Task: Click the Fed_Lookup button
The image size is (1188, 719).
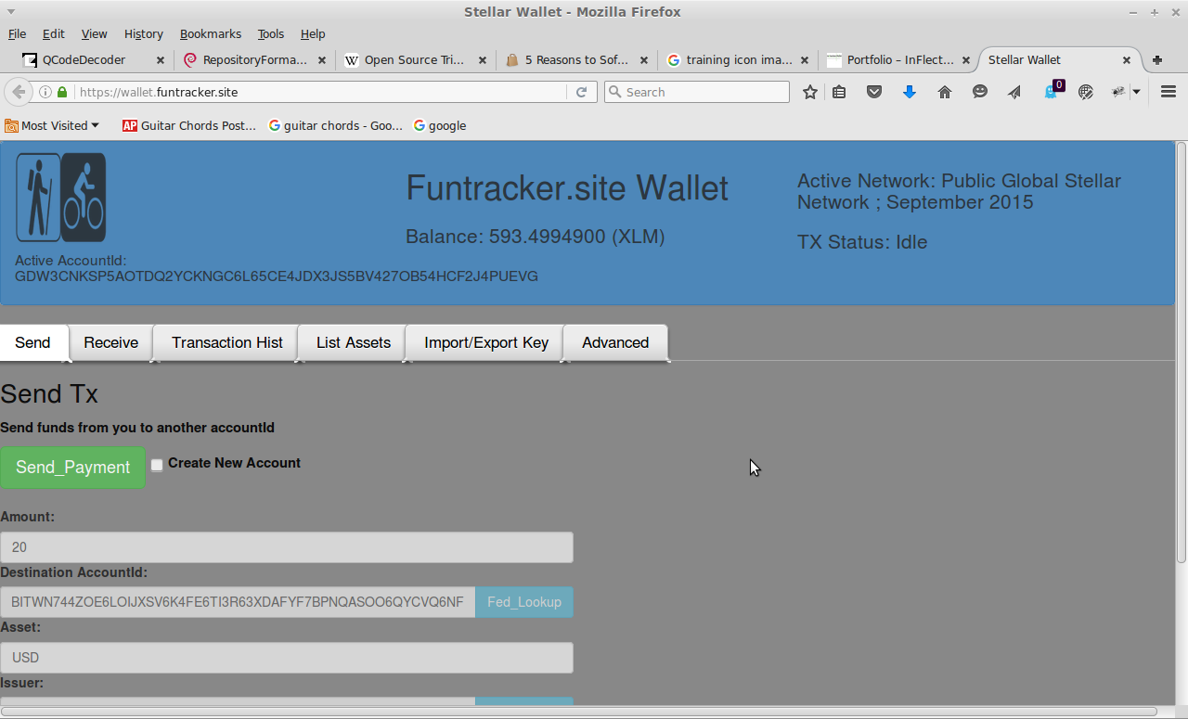Action: pyautogui.click(x=523, y=602)
